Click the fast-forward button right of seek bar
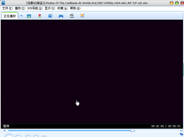Image resolution: width=184 pixels, height=137 pixels. [181, 130]
